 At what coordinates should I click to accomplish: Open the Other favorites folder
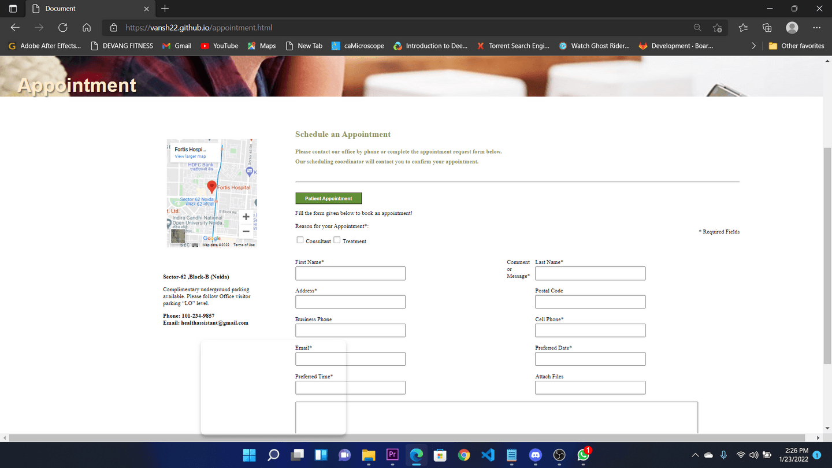click(796, 46)
